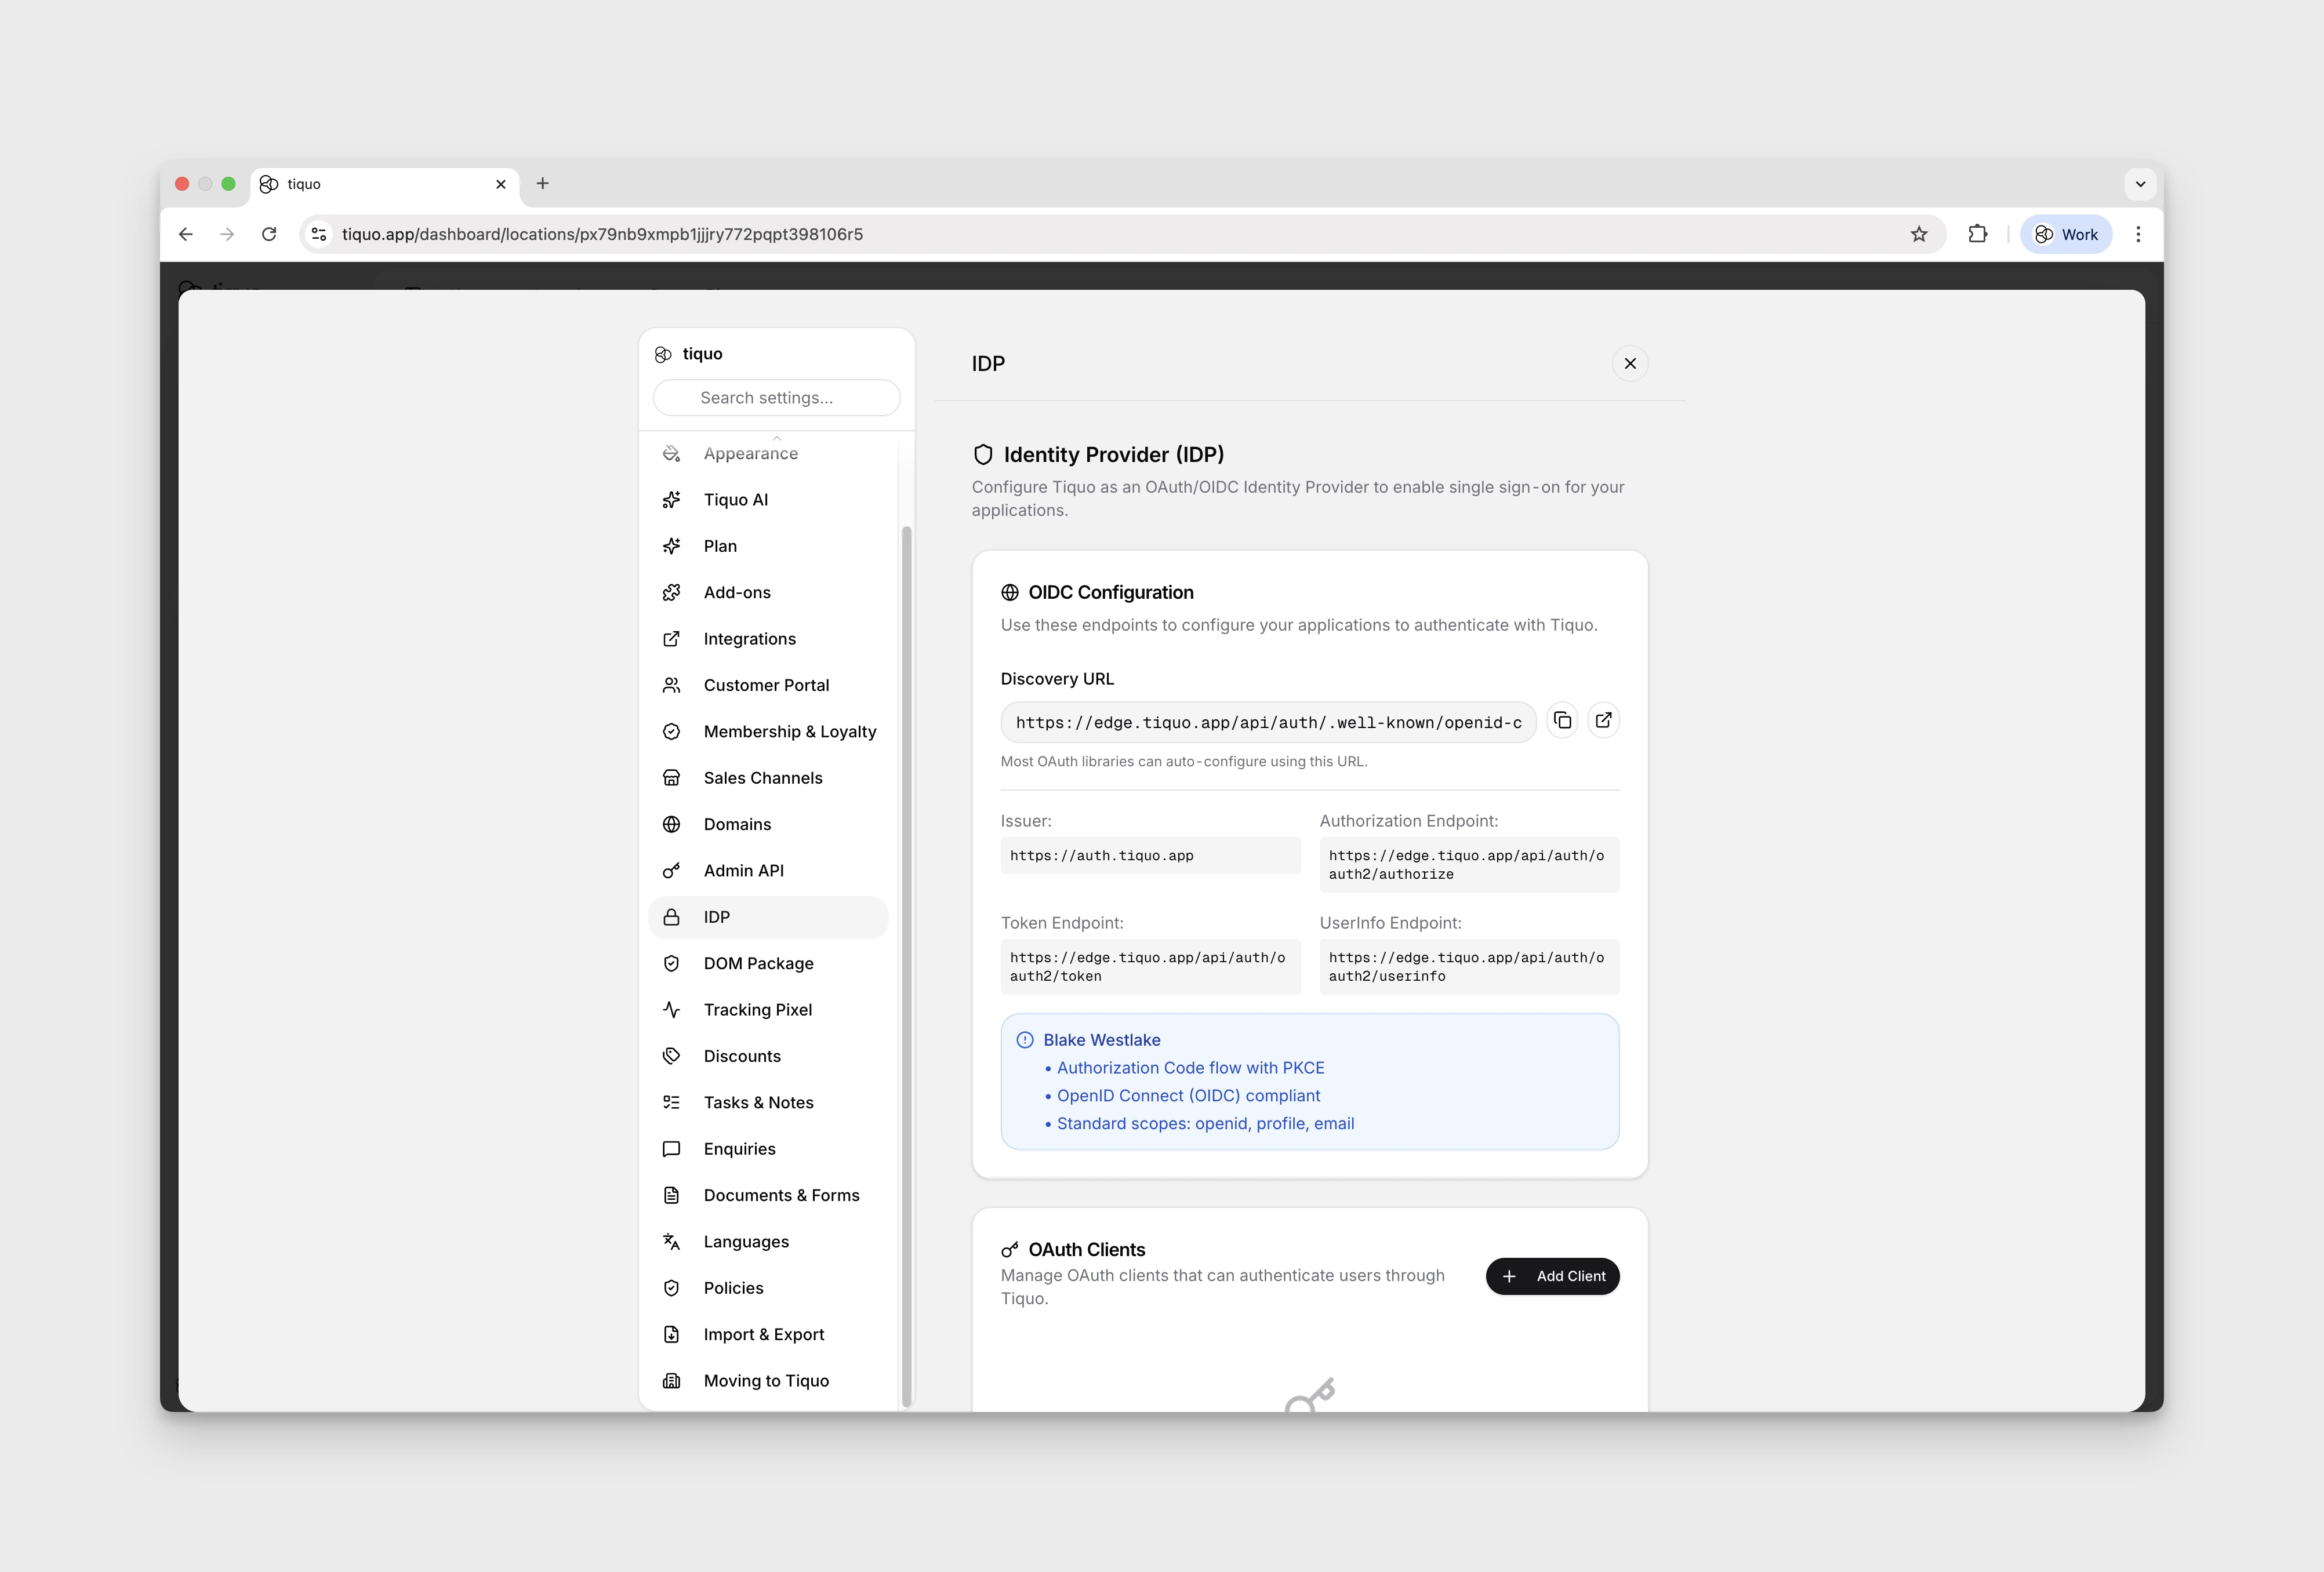This screenshot has height=1572, width=2324.
Task: Click "Authorization Code flow with PKCE" text
Action: (1190, 1068)
